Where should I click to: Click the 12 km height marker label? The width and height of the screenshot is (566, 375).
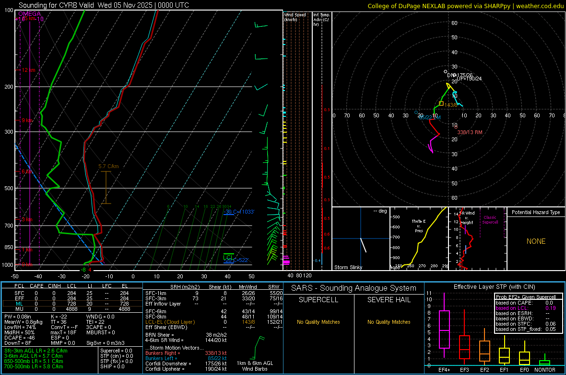28,70
